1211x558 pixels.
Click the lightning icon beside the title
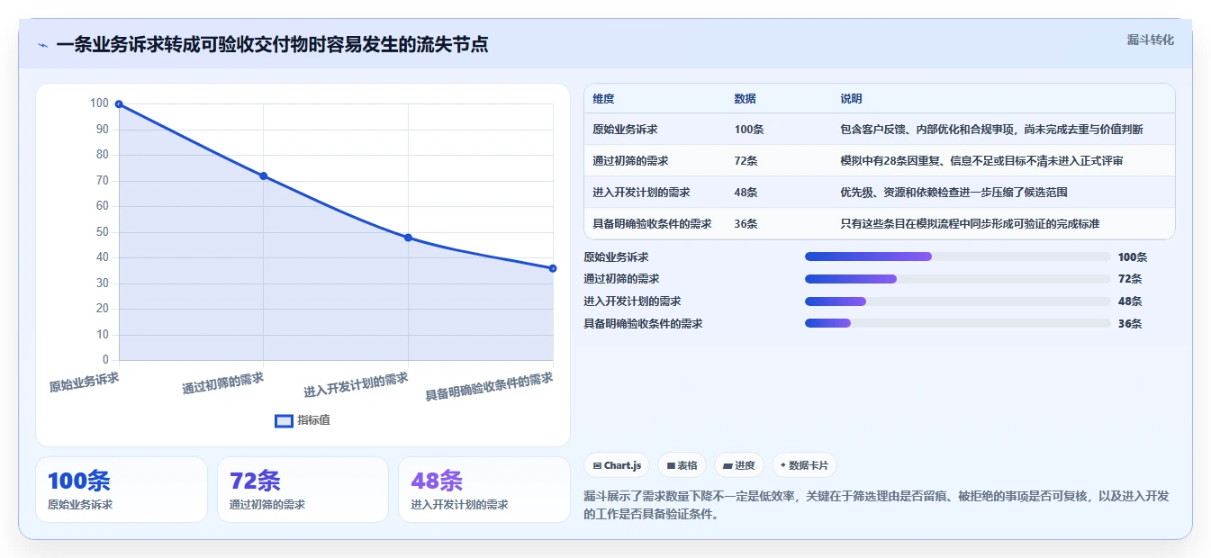[x=43, y=45]
